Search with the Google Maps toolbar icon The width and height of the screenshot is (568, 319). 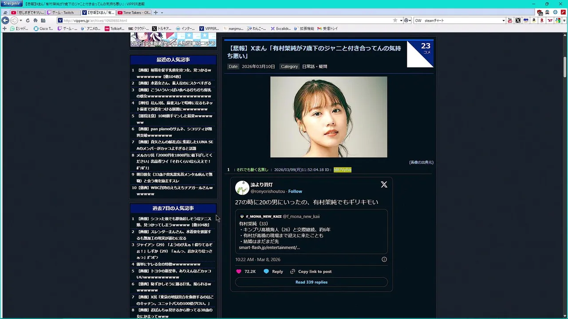click(558, 20)
